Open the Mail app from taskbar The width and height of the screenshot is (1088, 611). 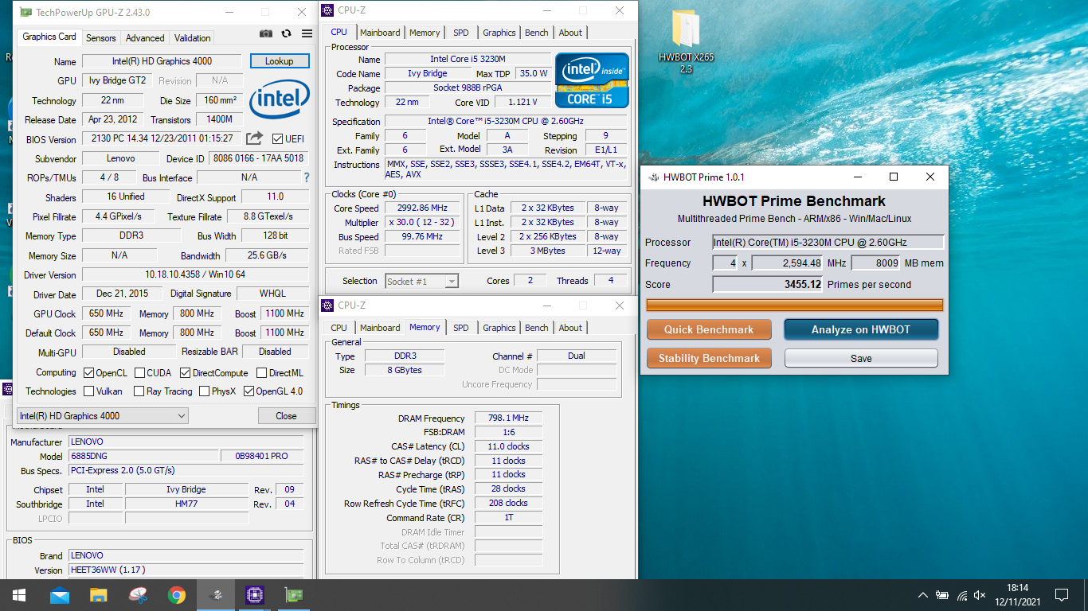pyautogui.click(x=59, y=594)
